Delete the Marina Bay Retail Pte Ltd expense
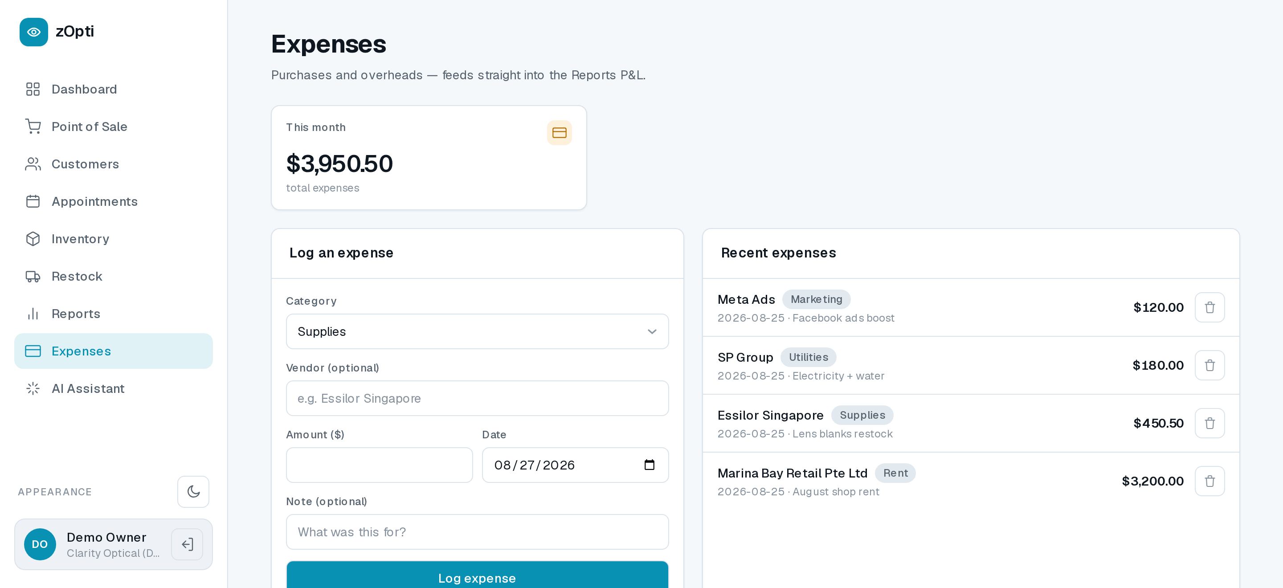The image size is (1283, 588). coord(1209,481)
